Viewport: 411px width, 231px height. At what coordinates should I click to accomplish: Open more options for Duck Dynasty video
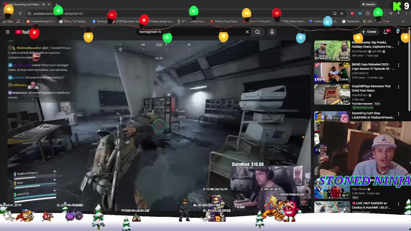pos(398,43)
